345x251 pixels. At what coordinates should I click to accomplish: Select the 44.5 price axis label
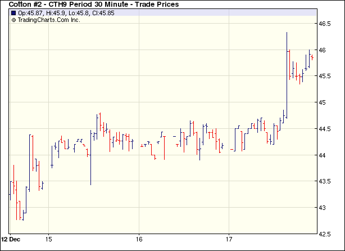point(326,129)
